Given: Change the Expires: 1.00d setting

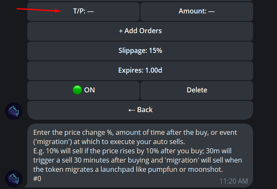Looking at the screenshot, I should [140, 71].
